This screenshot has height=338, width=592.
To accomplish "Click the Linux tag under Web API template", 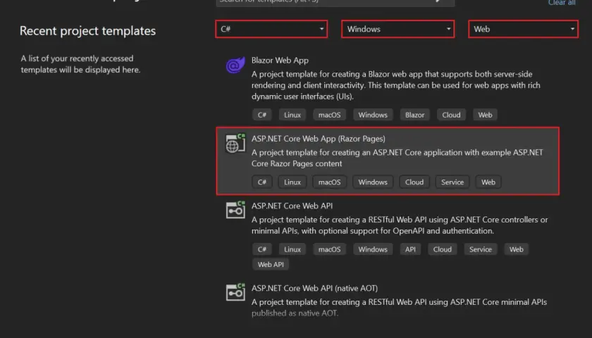I will click(x=292, y=249).
